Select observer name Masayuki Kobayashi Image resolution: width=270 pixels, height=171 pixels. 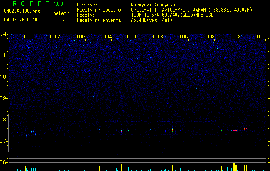[154, 5]
